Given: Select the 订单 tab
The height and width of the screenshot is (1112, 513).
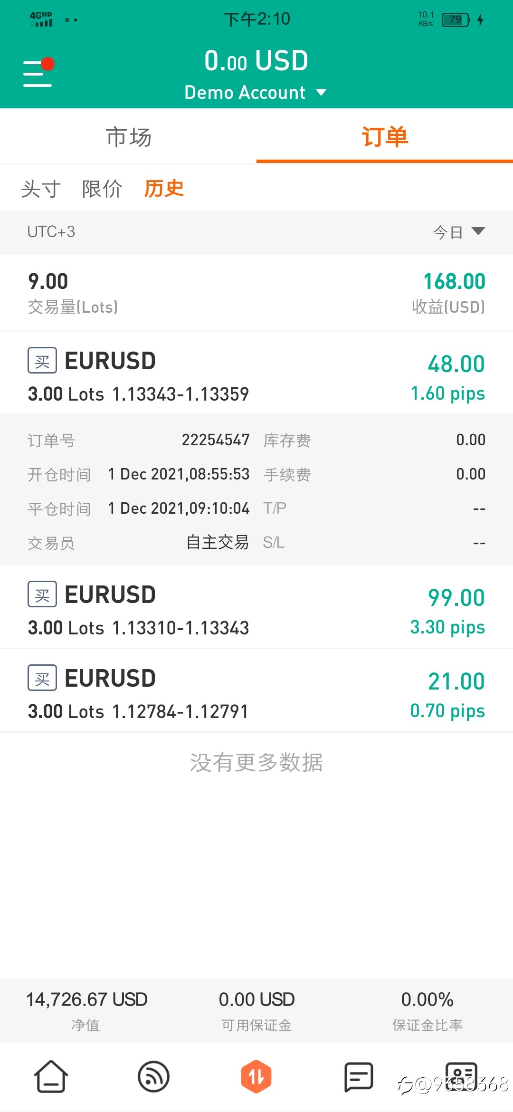Looking at the screenshot, I should 385,137.
